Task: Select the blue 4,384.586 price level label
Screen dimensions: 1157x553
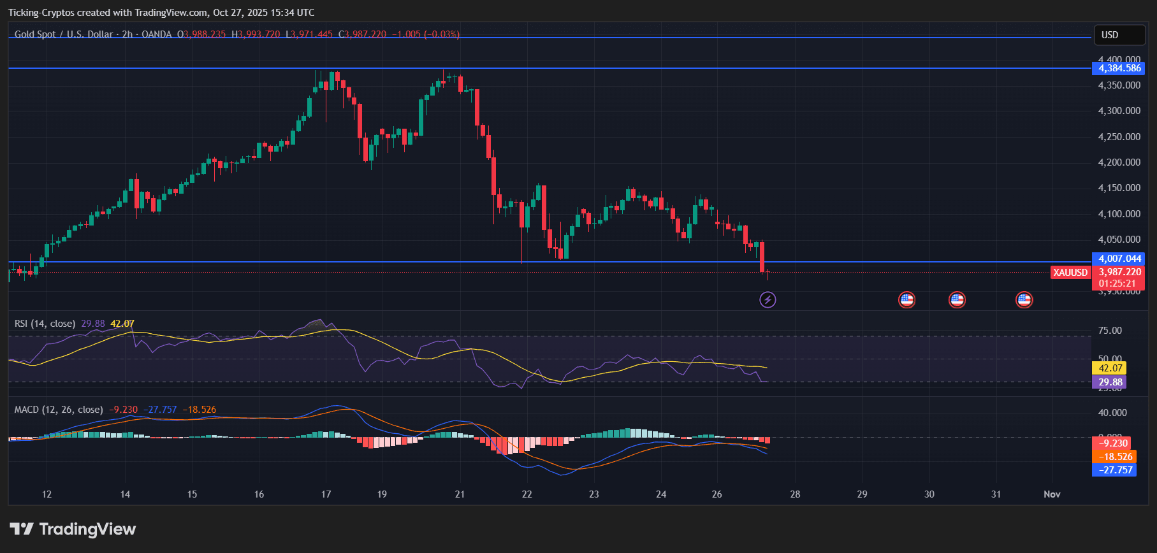Action: tap(1119, 68)
